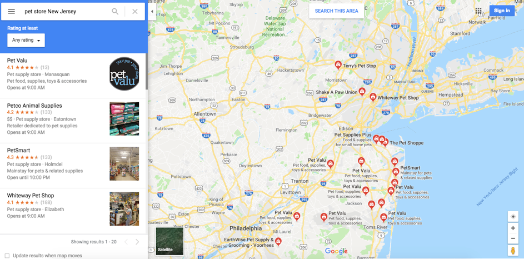Clear the search with the X icon

click(135, 11)
